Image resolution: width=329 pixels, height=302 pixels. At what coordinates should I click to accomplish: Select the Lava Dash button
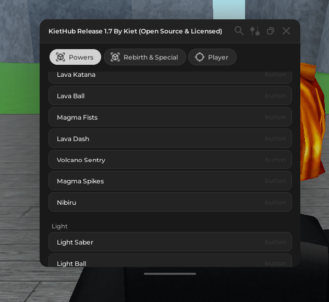click(x=170, y=138)
